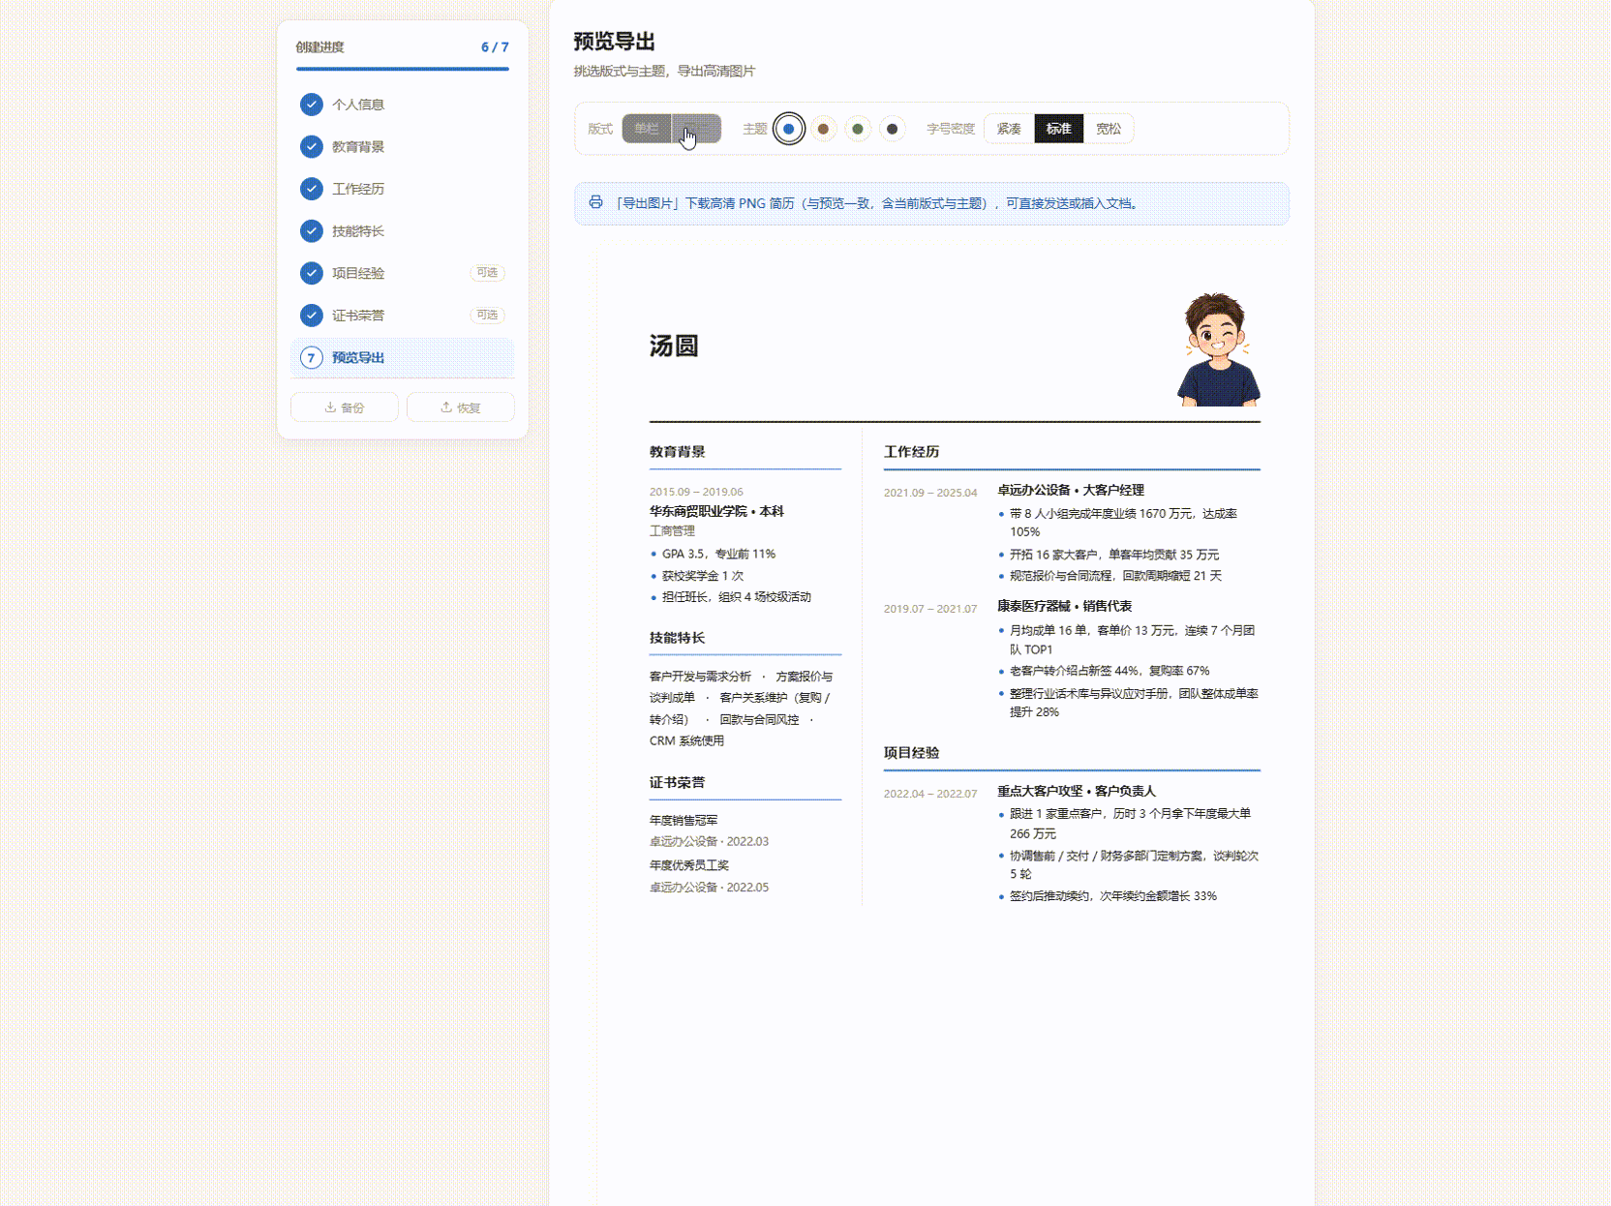Switch layout to the two-column option under the cursor
This screenshot has width=1611, height=1206.
pos(696,129)
